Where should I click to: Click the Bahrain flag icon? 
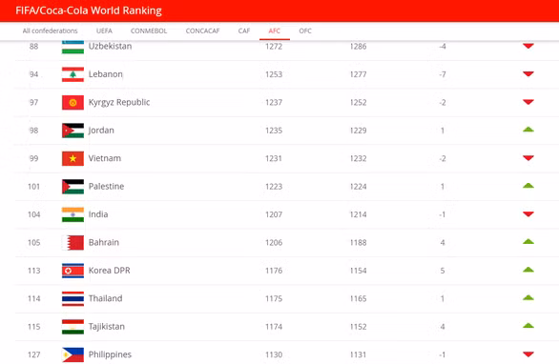pyautogui.click(x=72, y=243)
